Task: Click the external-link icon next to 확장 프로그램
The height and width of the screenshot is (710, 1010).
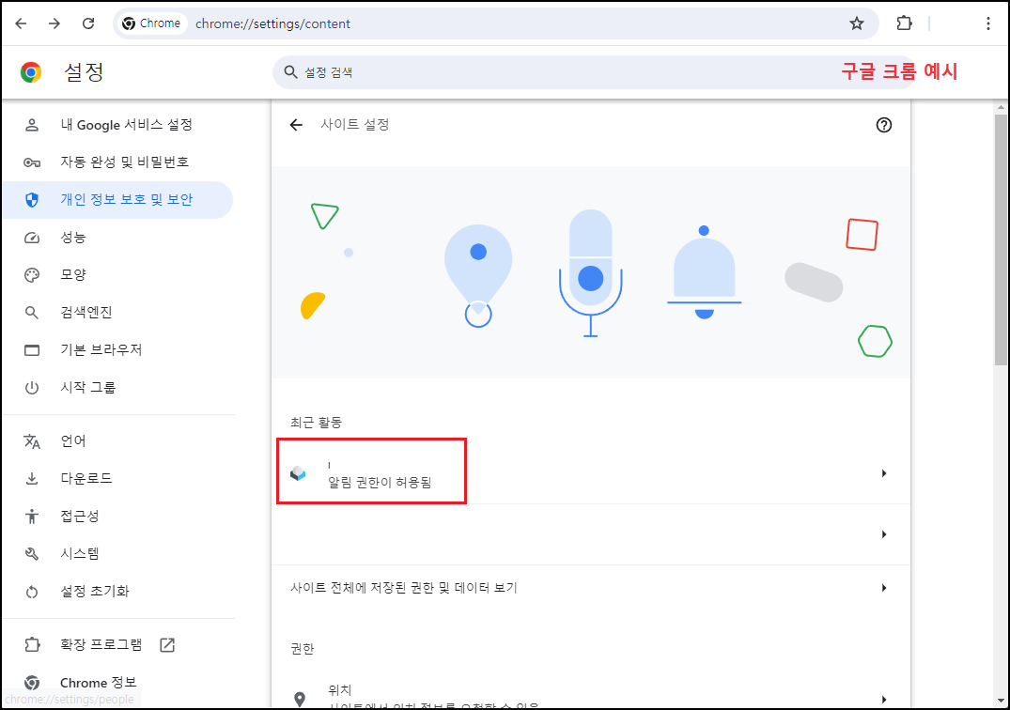Action: click(167, 644)
